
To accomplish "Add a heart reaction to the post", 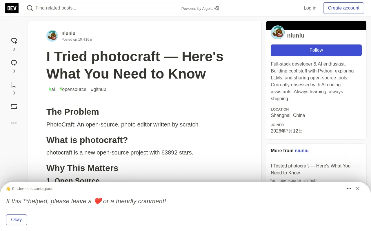I will pos(14,41).
